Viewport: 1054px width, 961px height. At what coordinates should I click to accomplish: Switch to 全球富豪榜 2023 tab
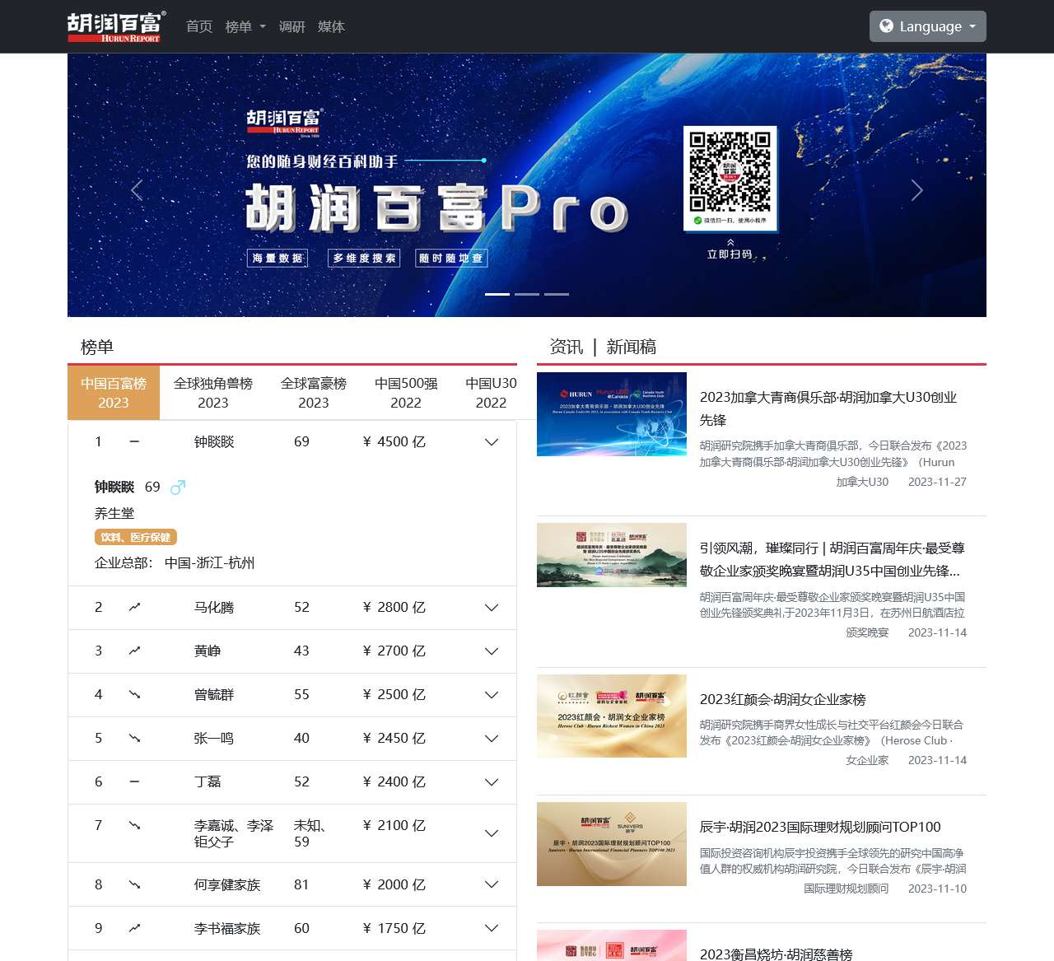click(x=314, y=393)
